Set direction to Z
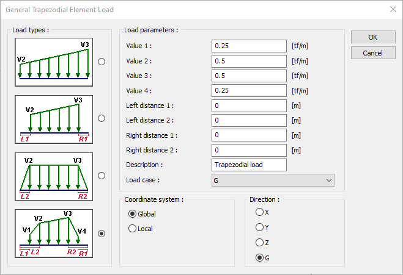The height and width of the screenshot is (275, 403). 260,243
